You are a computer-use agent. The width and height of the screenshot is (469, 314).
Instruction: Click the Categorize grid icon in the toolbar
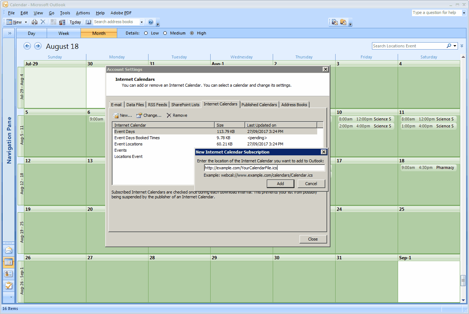coord(54,22)
